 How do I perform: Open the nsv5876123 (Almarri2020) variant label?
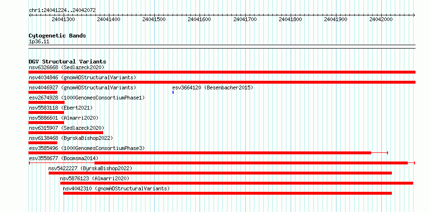(x=94, y=178)
